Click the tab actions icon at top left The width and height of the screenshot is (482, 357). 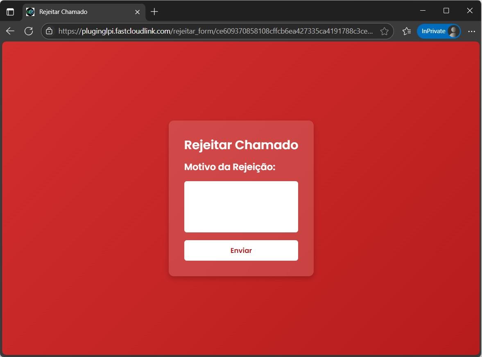(x=10, y=12)
